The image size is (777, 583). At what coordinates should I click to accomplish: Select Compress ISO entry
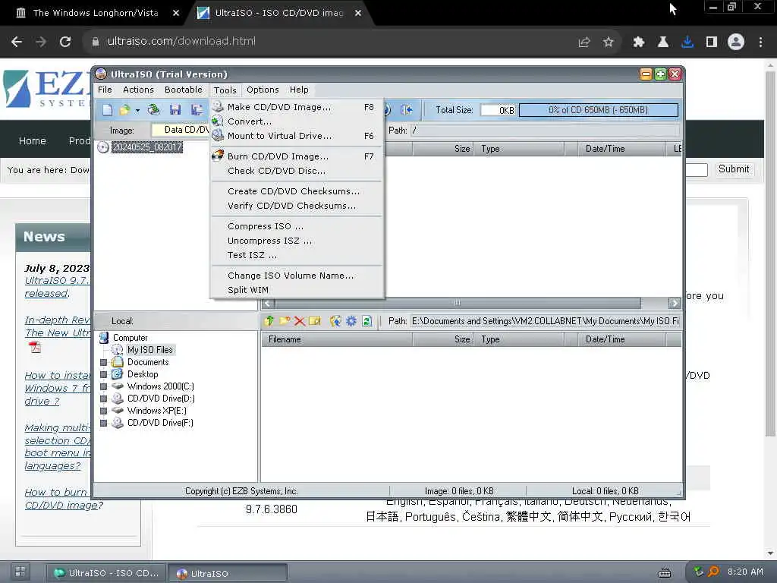(297, 226)
